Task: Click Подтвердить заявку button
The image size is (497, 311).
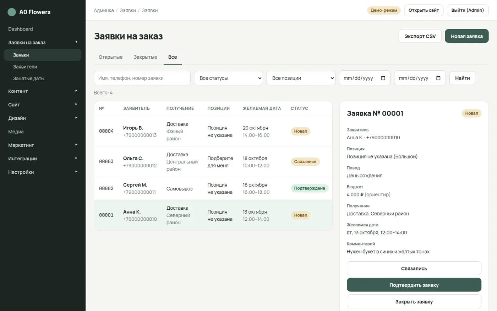Action: point(414,285)
